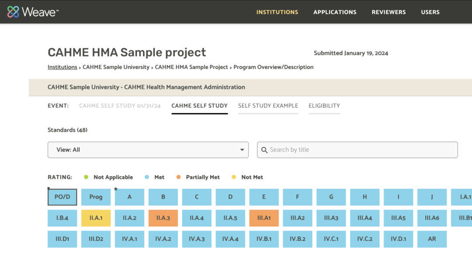
Task: Open the APPLICATIONS menu item
Action: pyautogui.click(x=335, y=12)
